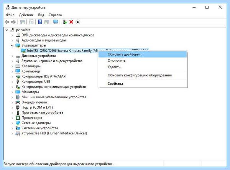The image size is (230, 170).
Task: Open Свойства from the context menu
Action: coord(143,84)
